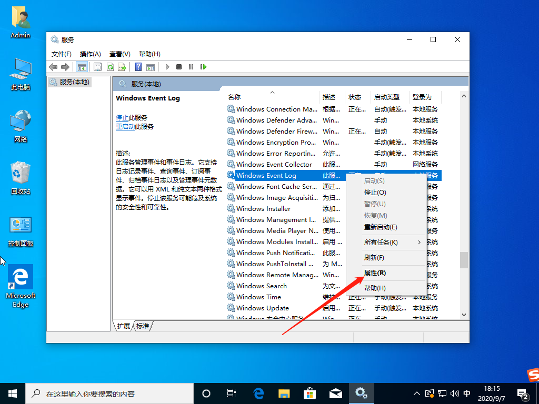Open the Export List toolbar icon
The width and height of the screenshot is (539, 404).
click(x=121, y=67)
